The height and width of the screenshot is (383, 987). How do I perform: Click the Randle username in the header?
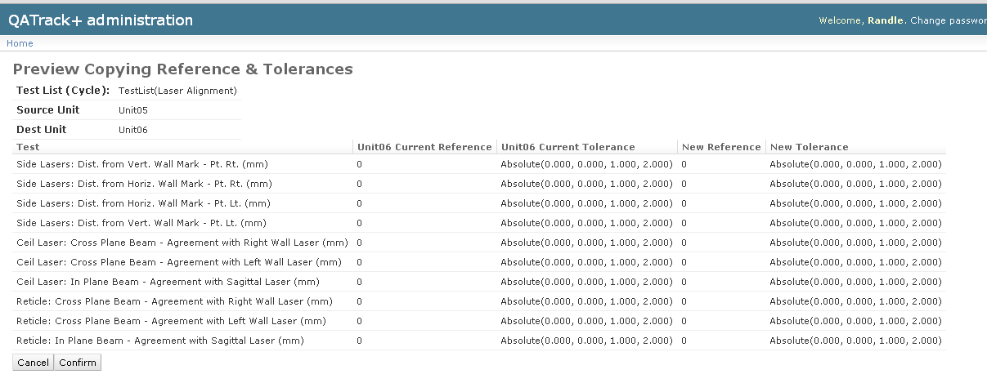[x=886, y=20]
